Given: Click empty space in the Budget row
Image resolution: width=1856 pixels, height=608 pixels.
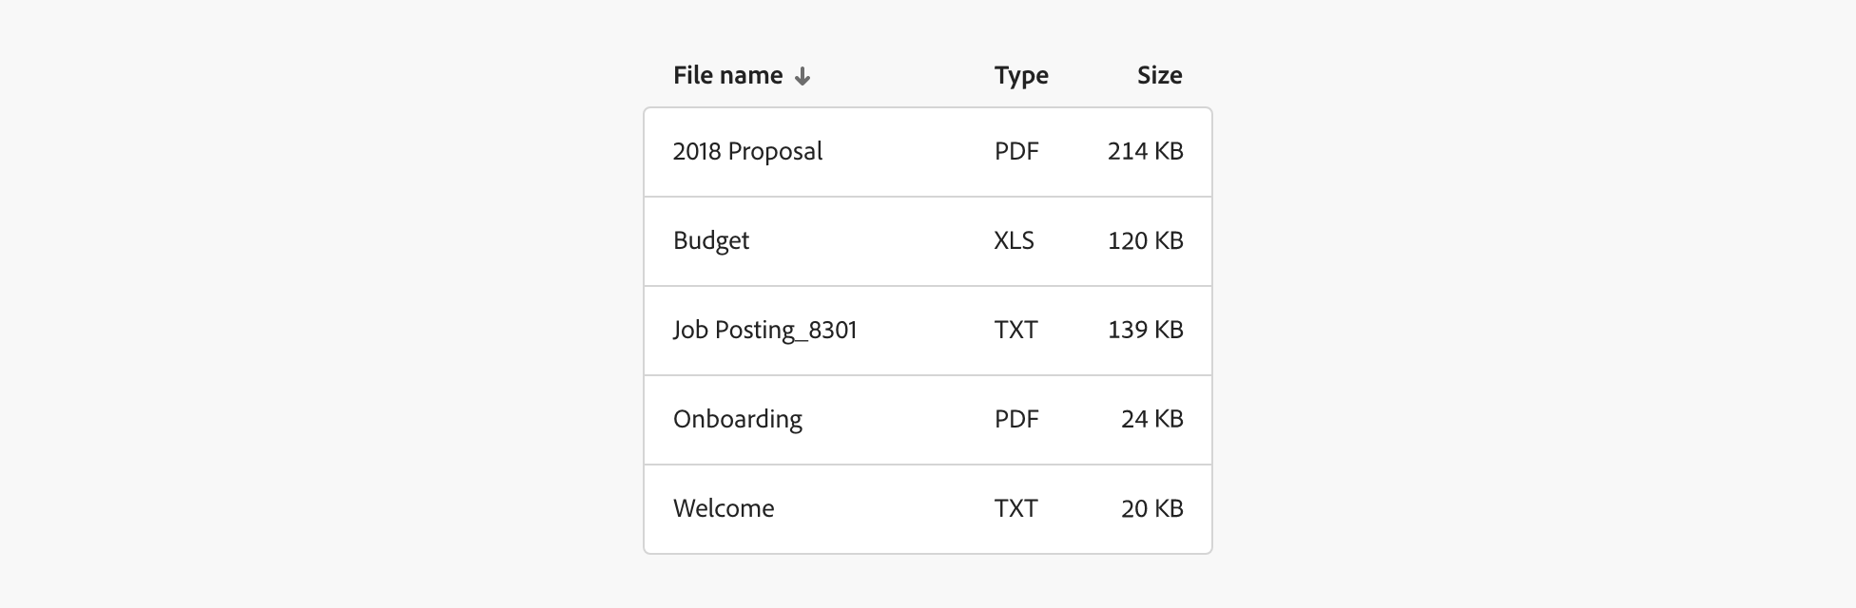Looking at the screenshot, I should pyautogui.click(x=875, y=241).
